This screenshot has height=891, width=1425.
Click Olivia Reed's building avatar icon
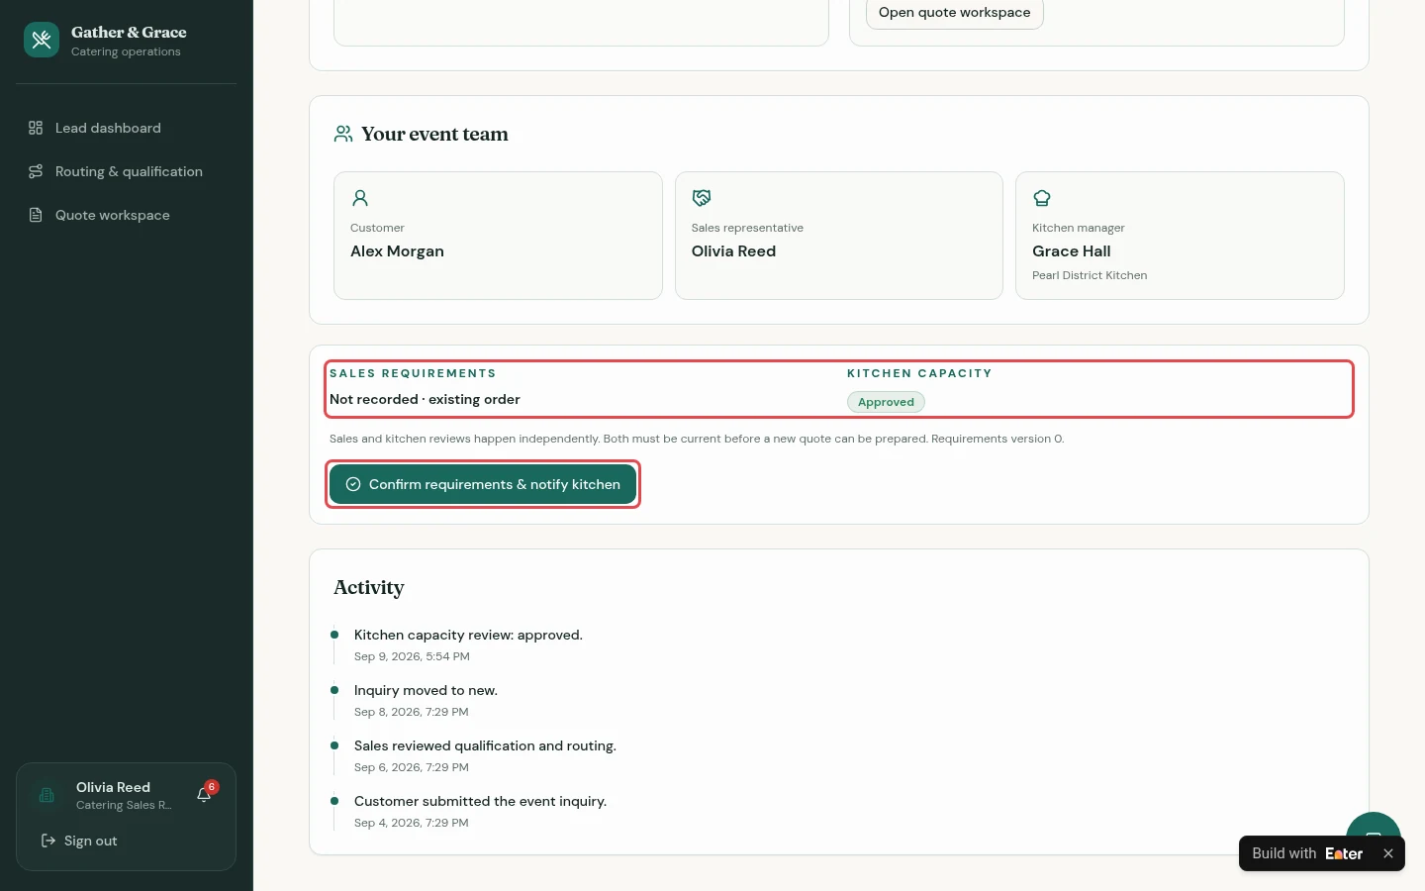(x=47, y=795)
